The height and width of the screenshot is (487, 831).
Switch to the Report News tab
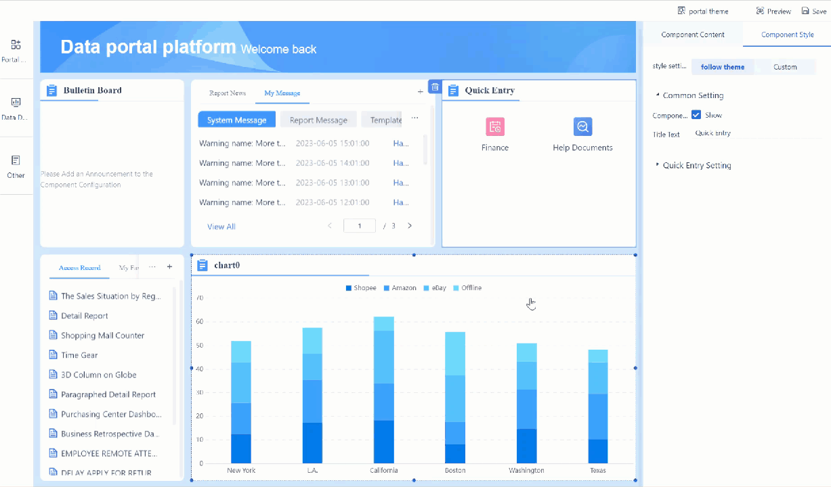pos(227,93)
